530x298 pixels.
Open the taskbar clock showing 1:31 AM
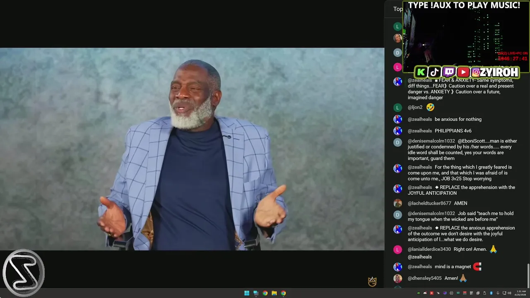(x=520, y=293)
